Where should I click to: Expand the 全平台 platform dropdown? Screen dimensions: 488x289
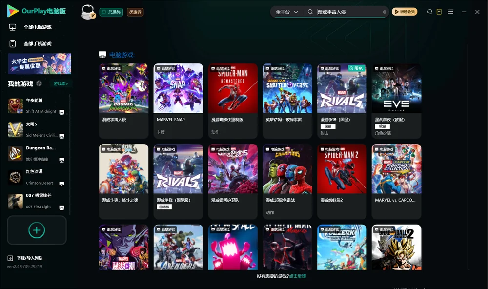286,12
